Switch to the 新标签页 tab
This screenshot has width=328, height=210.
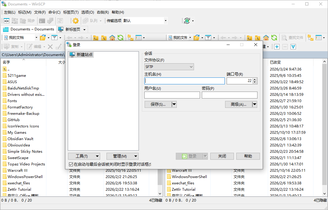[x=72, y=29]
